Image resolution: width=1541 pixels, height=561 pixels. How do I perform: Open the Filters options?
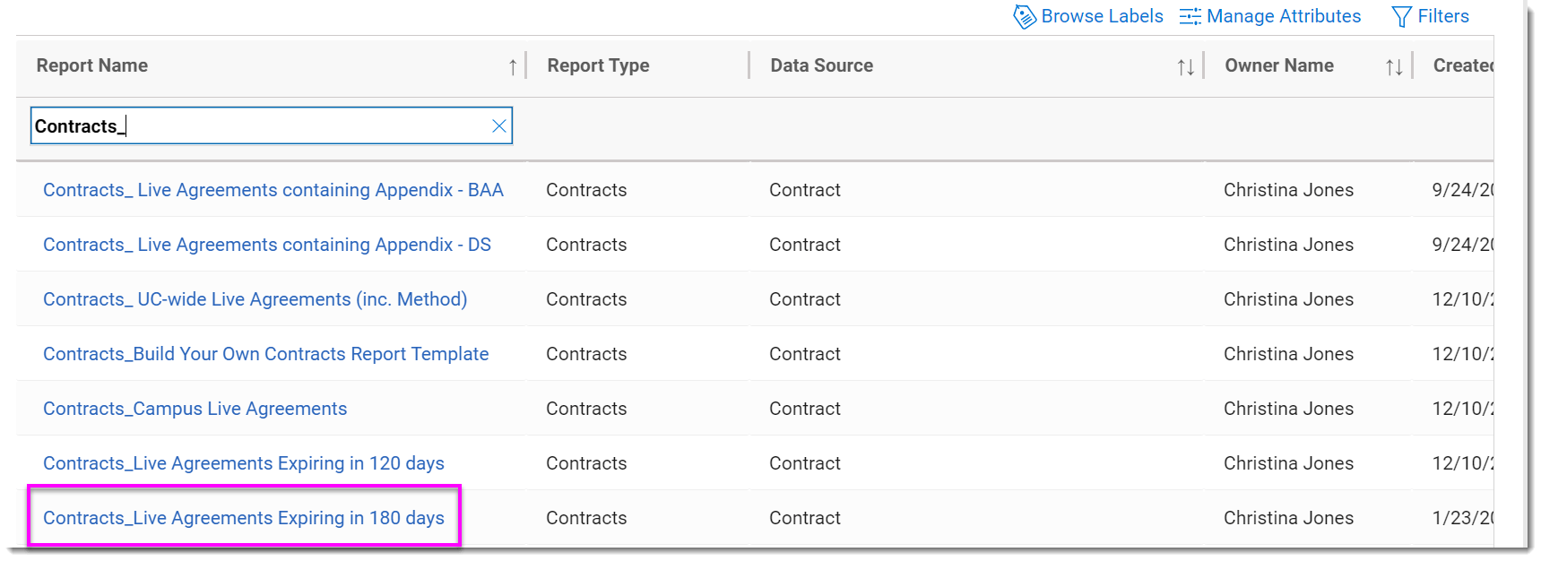click(x=1442, y=15)
